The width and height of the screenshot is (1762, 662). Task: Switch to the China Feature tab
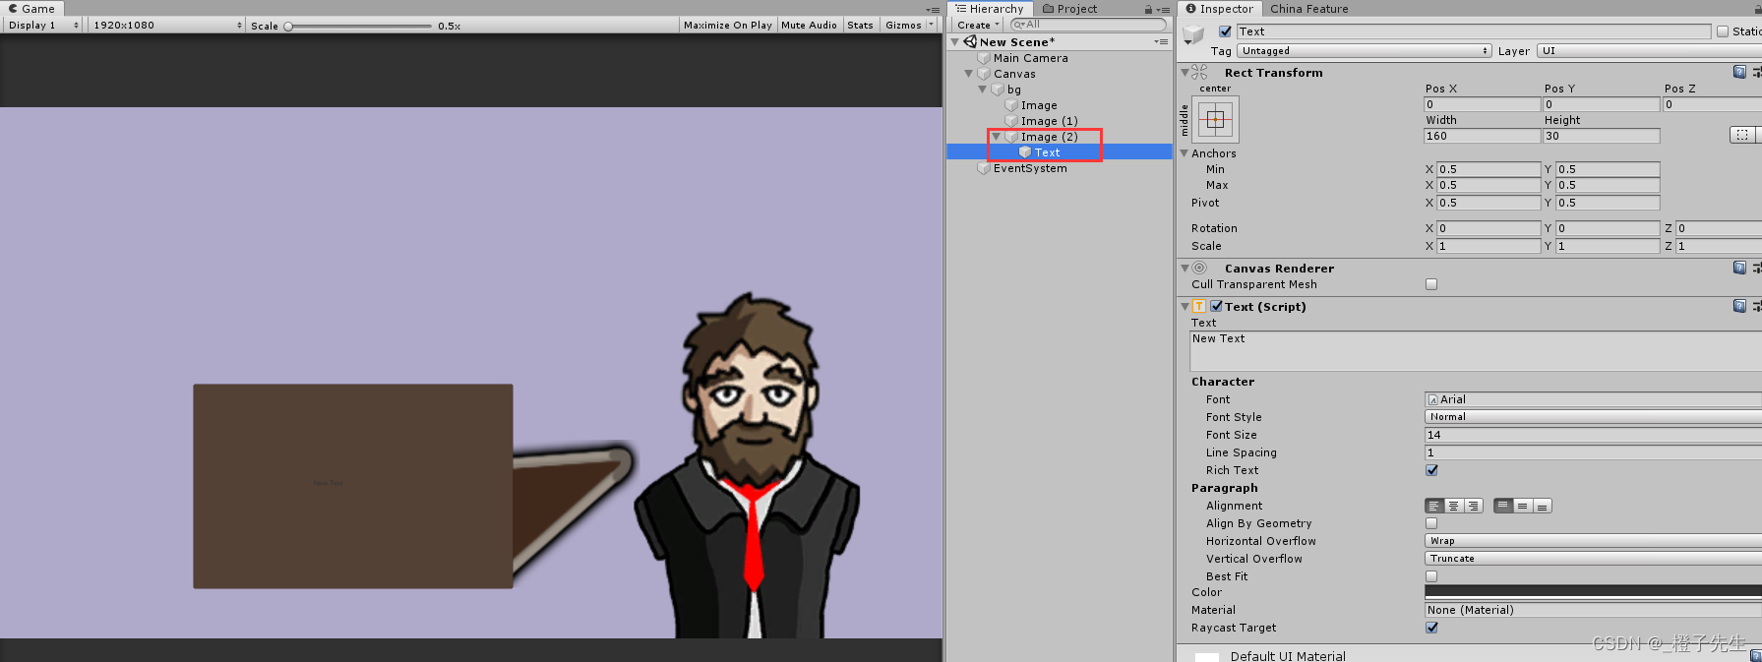[x=1308, y=9]
